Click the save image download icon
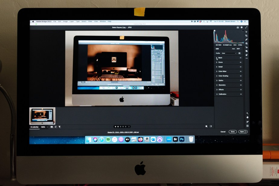This screenshot has width=279, height=186. point(238,27)
